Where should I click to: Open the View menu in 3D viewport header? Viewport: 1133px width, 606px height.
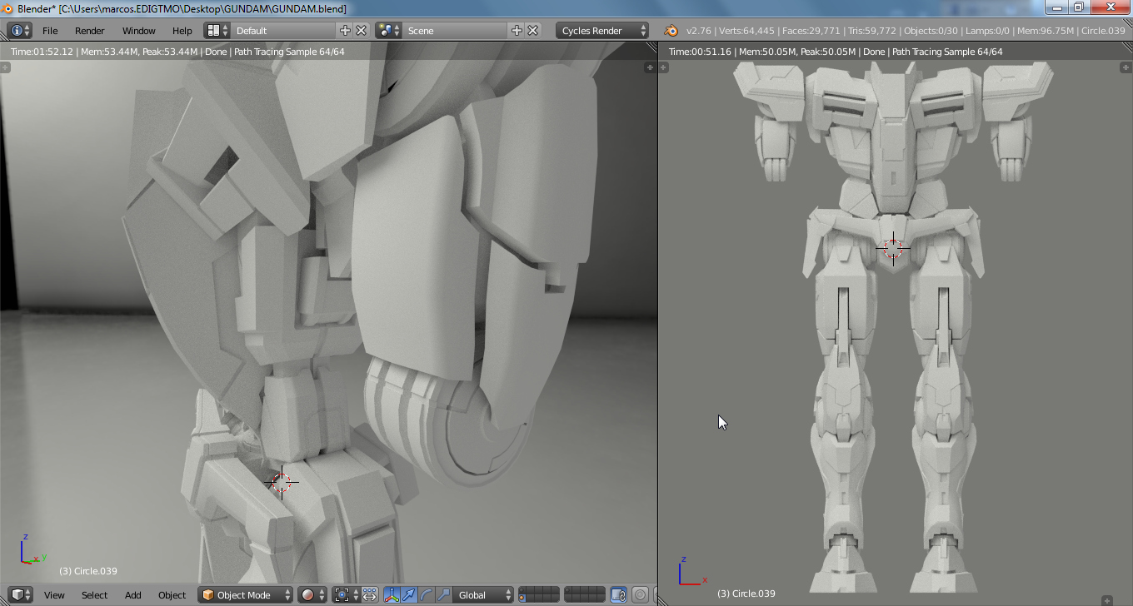(x=54, y=595)
